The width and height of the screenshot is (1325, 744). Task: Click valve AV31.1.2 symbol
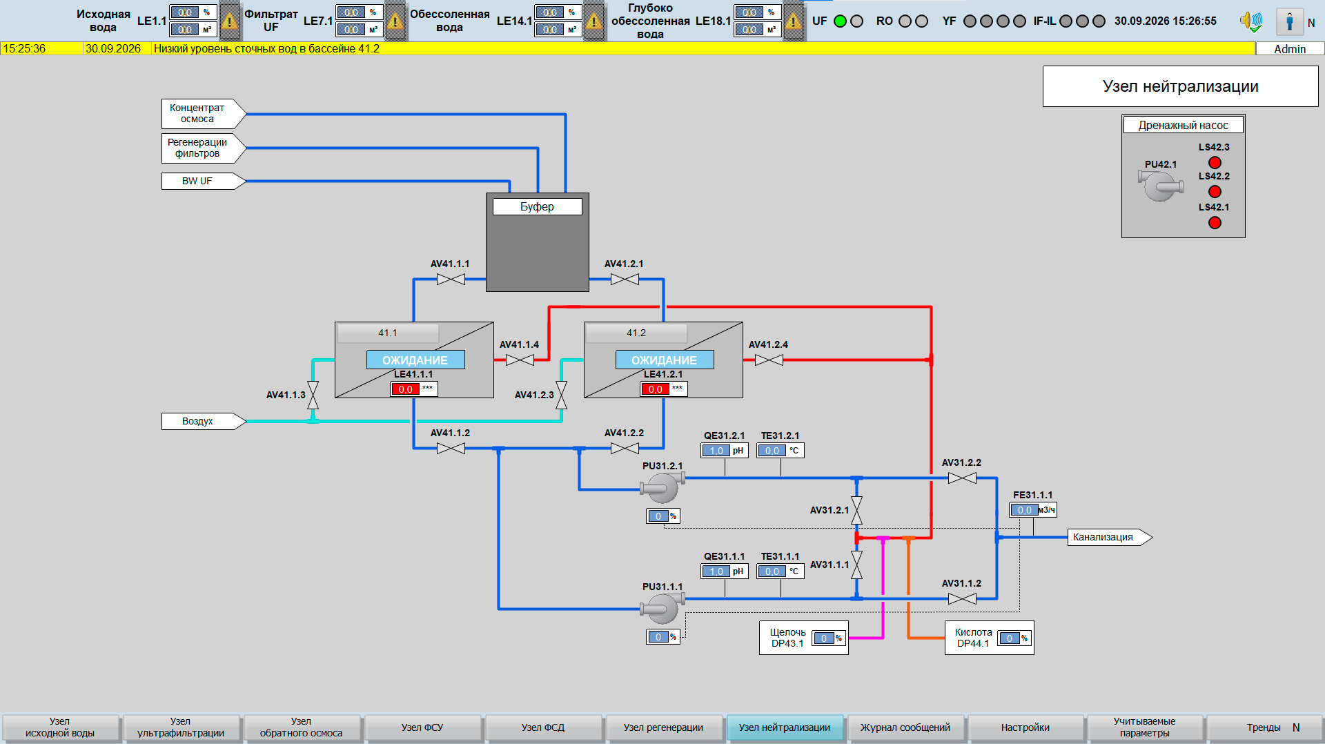(962, 599)
